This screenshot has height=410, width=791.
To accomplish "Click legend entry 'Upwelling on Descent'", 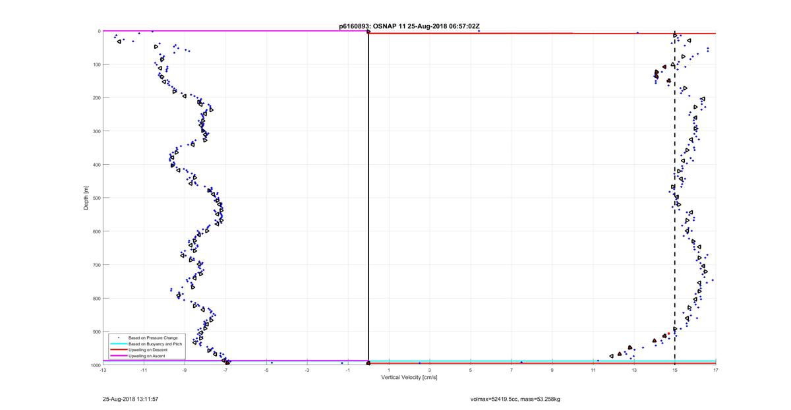I will [x=148, y=349].
